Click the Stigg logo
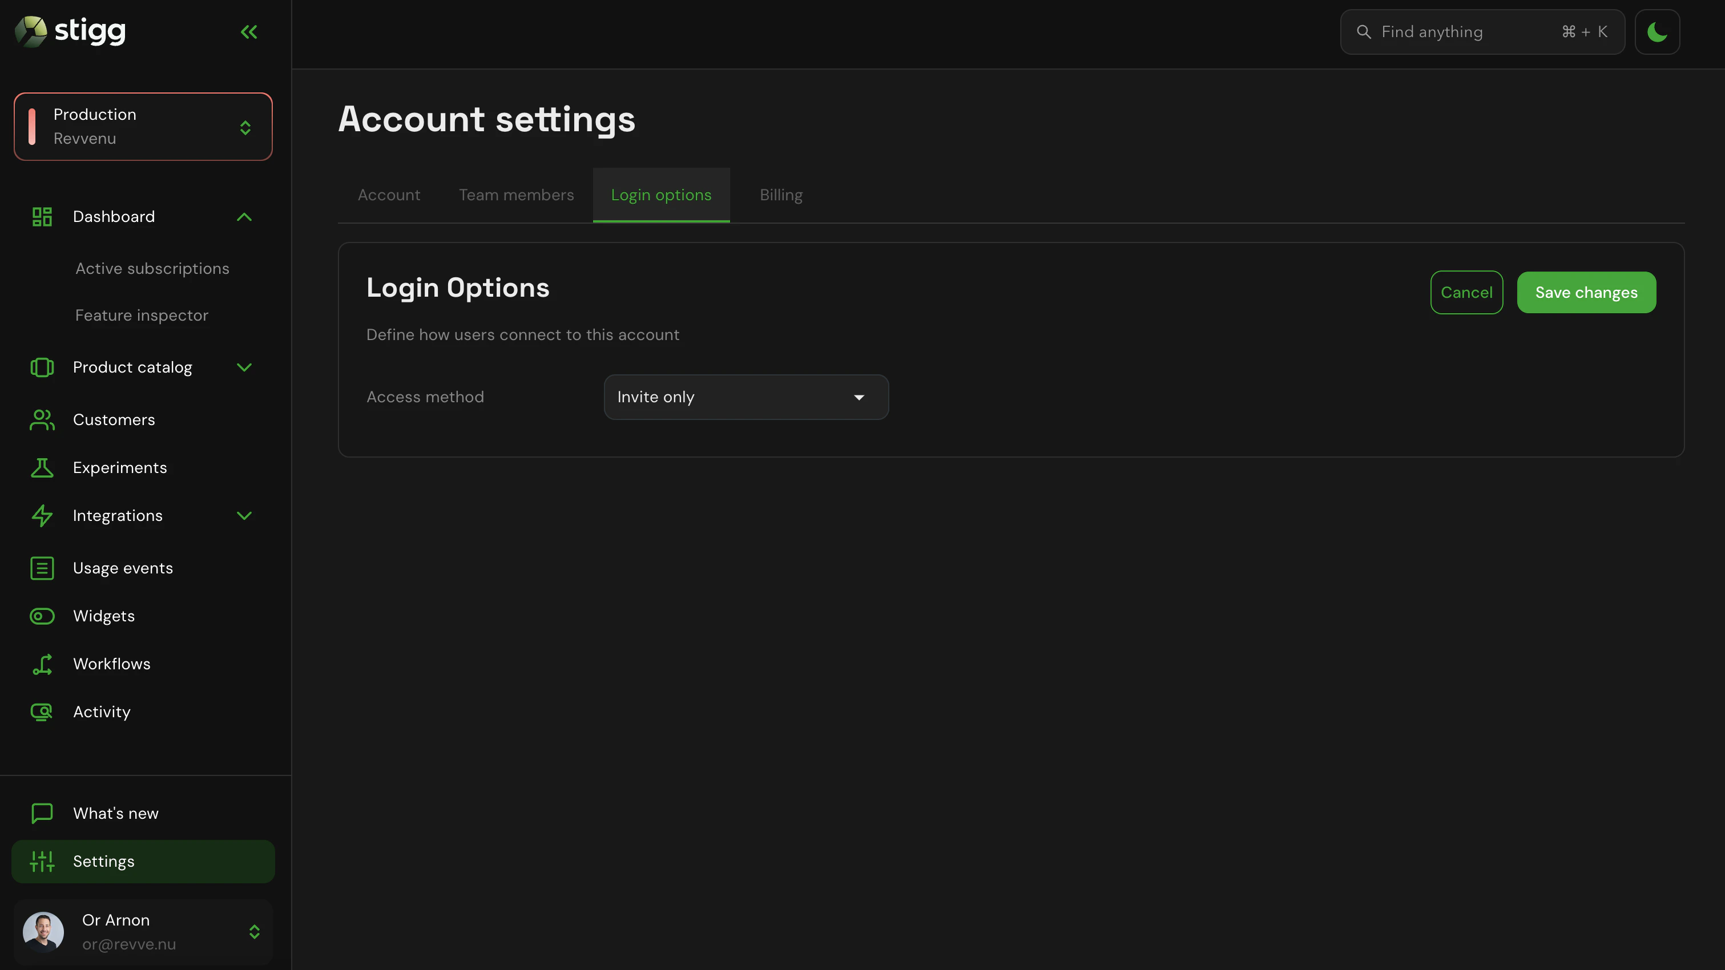Viewport: 1725px width, 970px height. tap(69, 31)
